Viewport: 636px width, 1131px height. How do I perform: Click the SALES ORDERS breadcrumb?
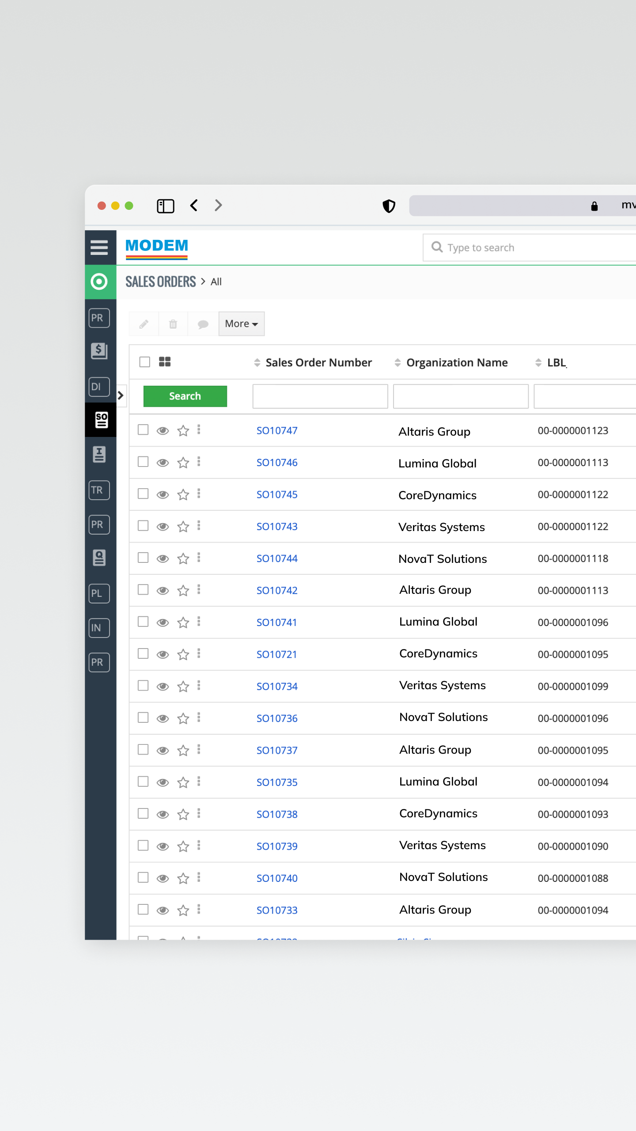click(x=160, y=282)
